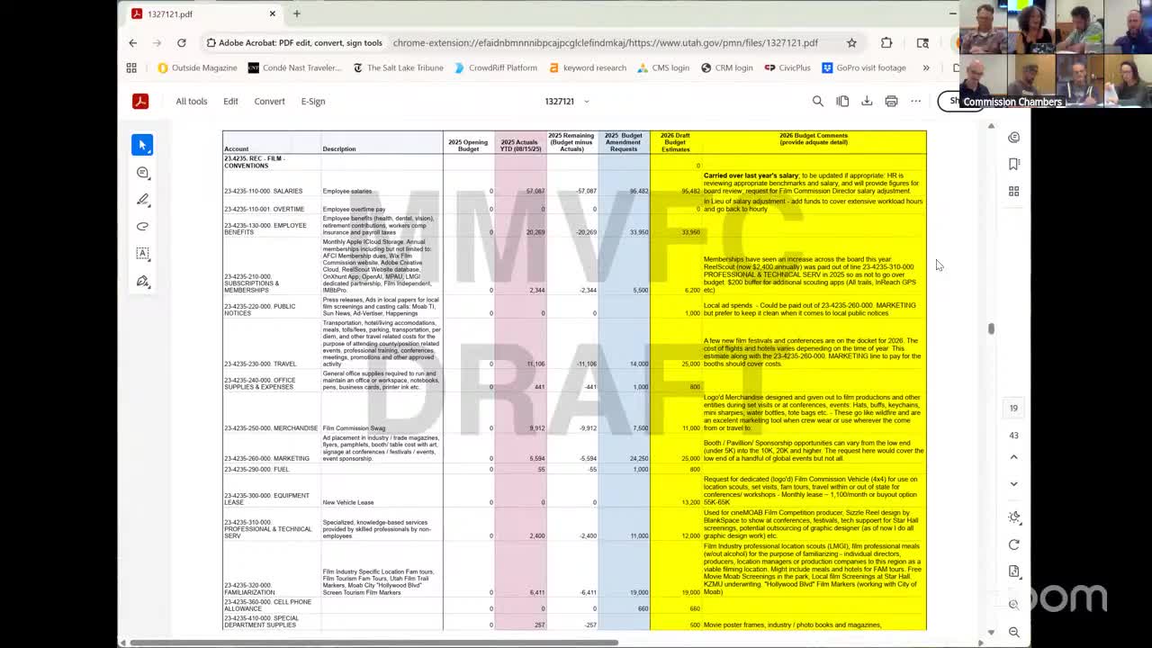This screenshot has height=648, width=1152.
Task: Search the PDF with magnifier icon
Action: coord(817,102)
